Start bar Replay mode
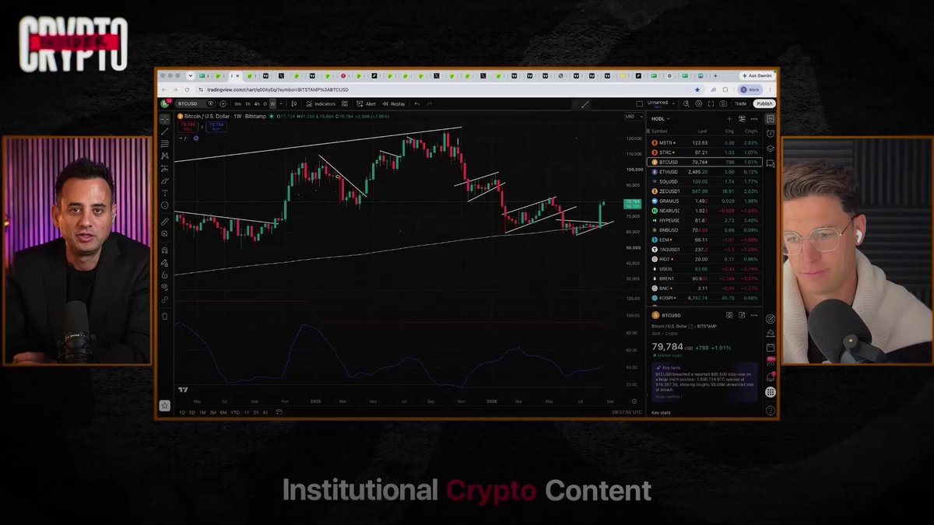 [x=393, y=103]
